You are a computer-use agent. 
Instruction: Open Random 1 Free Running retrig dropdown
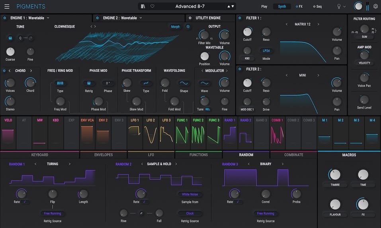point(53,213)
